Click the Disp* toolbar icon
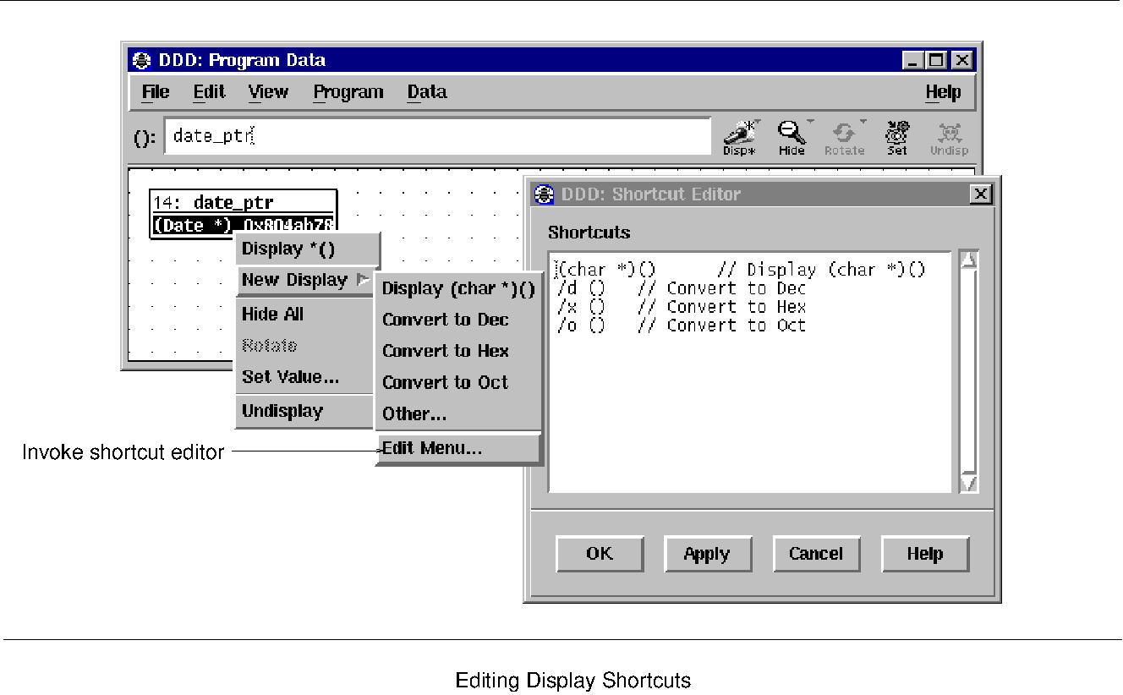The image size is (1123, 695). 738,137
